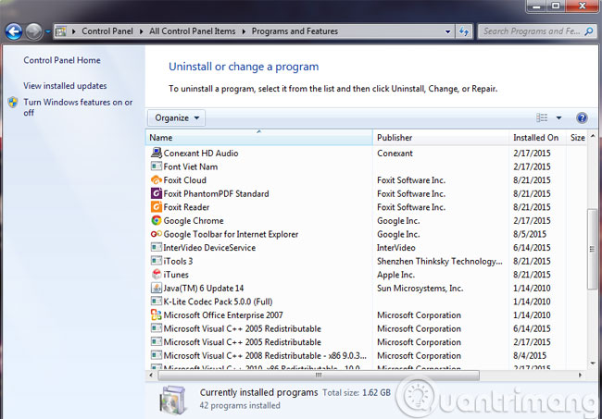This screenshot has width=602, height=419.
Task: Sort by the Publisher column header
Action: pos(441,138)
